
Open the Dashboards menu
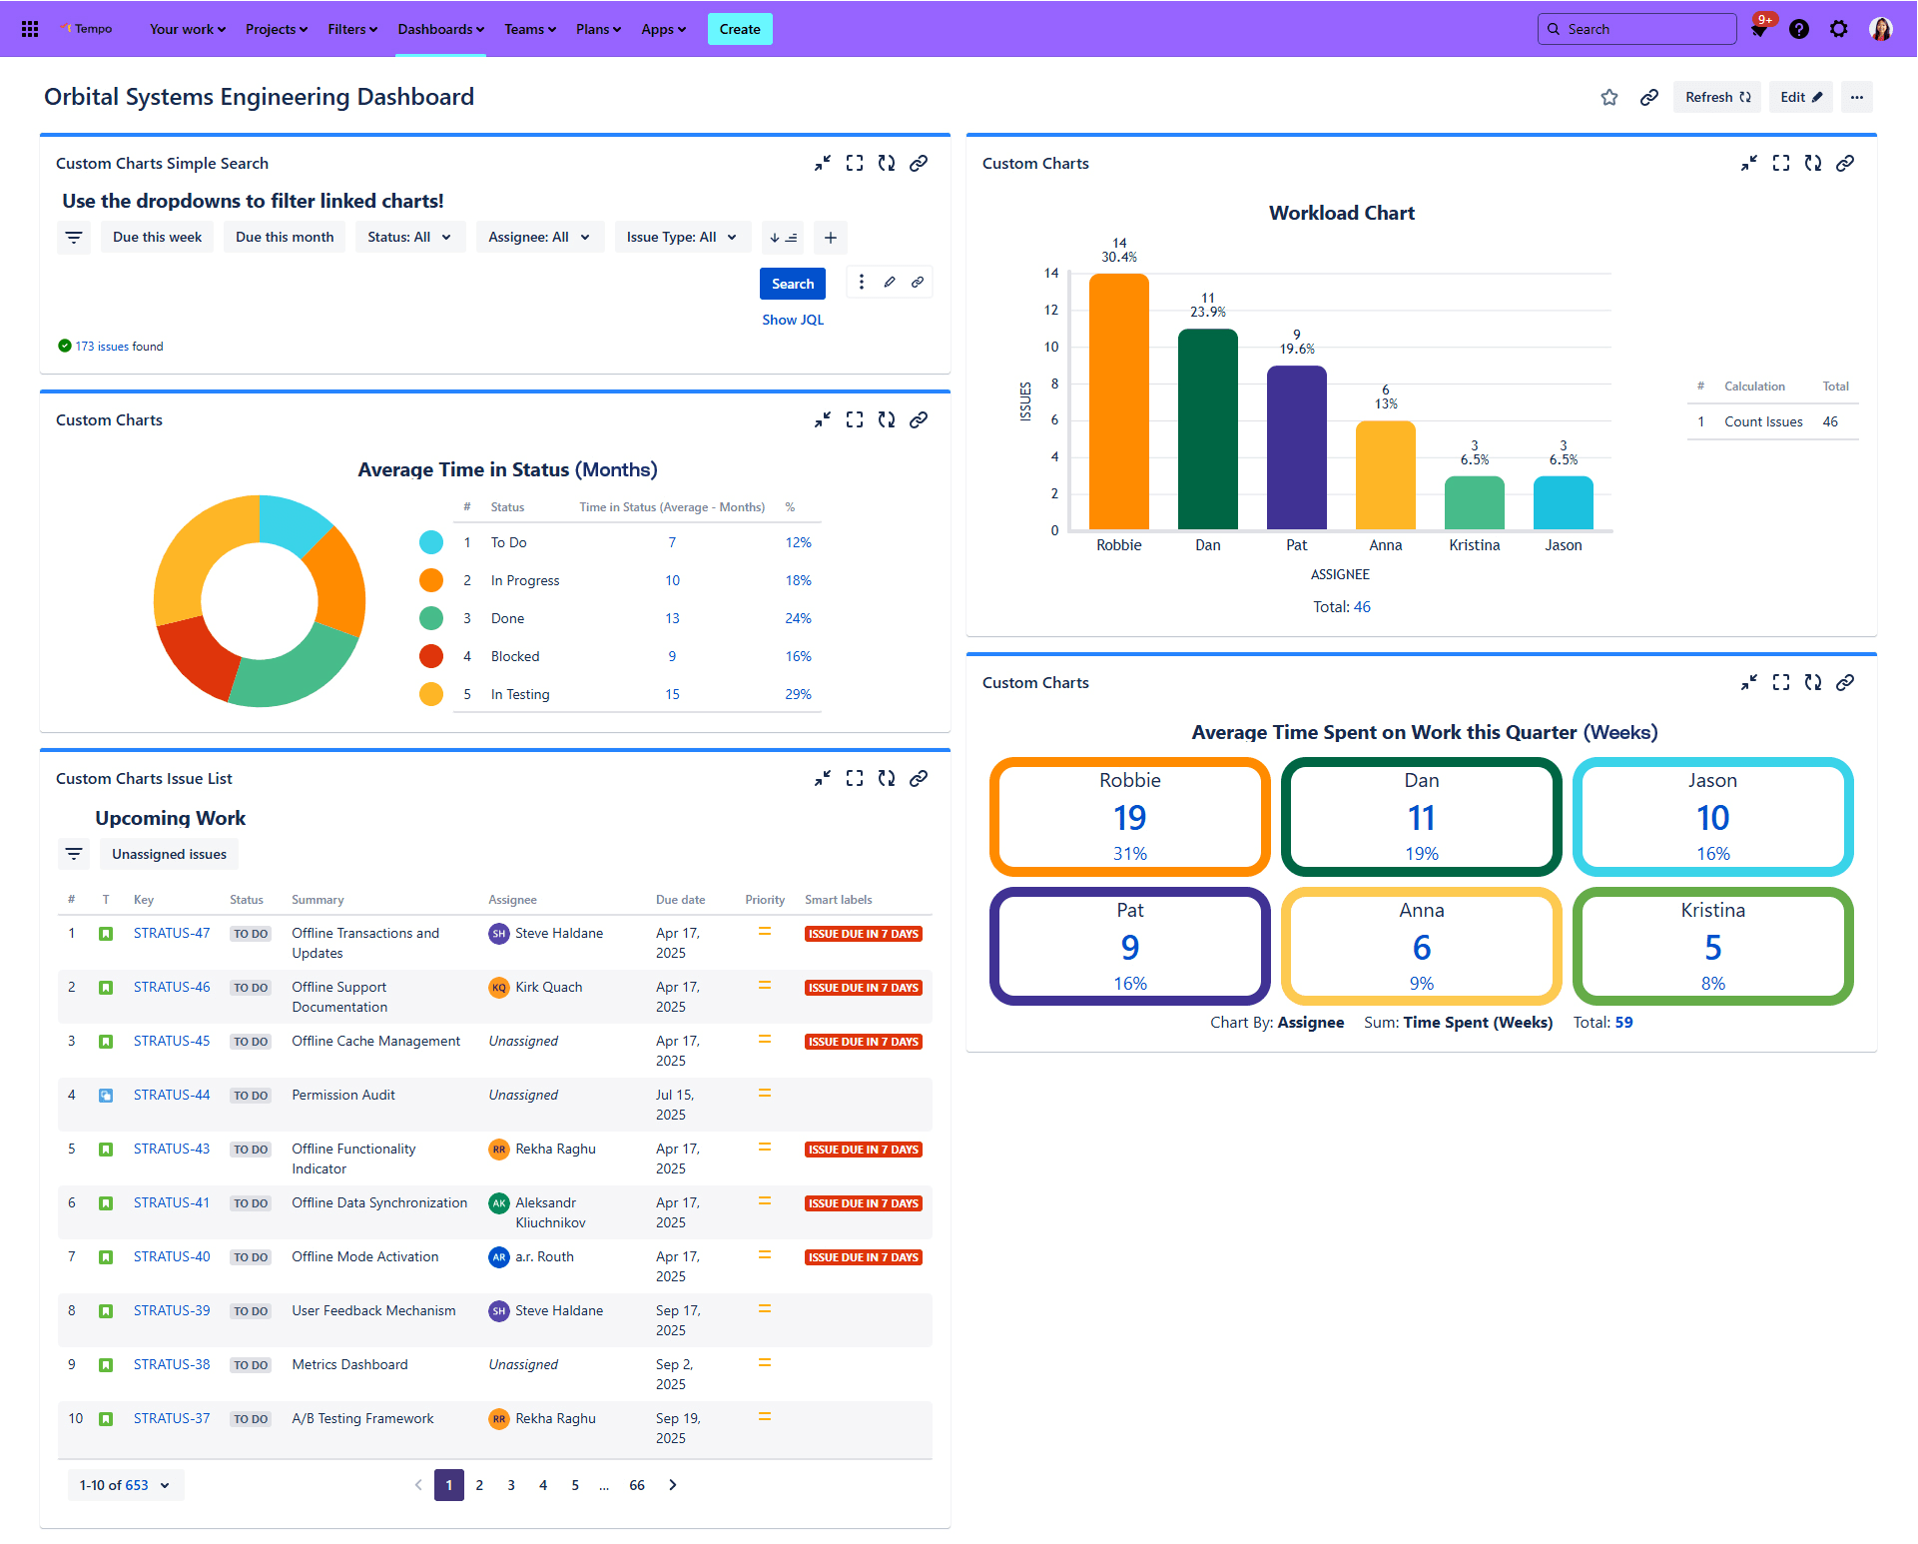440,29
